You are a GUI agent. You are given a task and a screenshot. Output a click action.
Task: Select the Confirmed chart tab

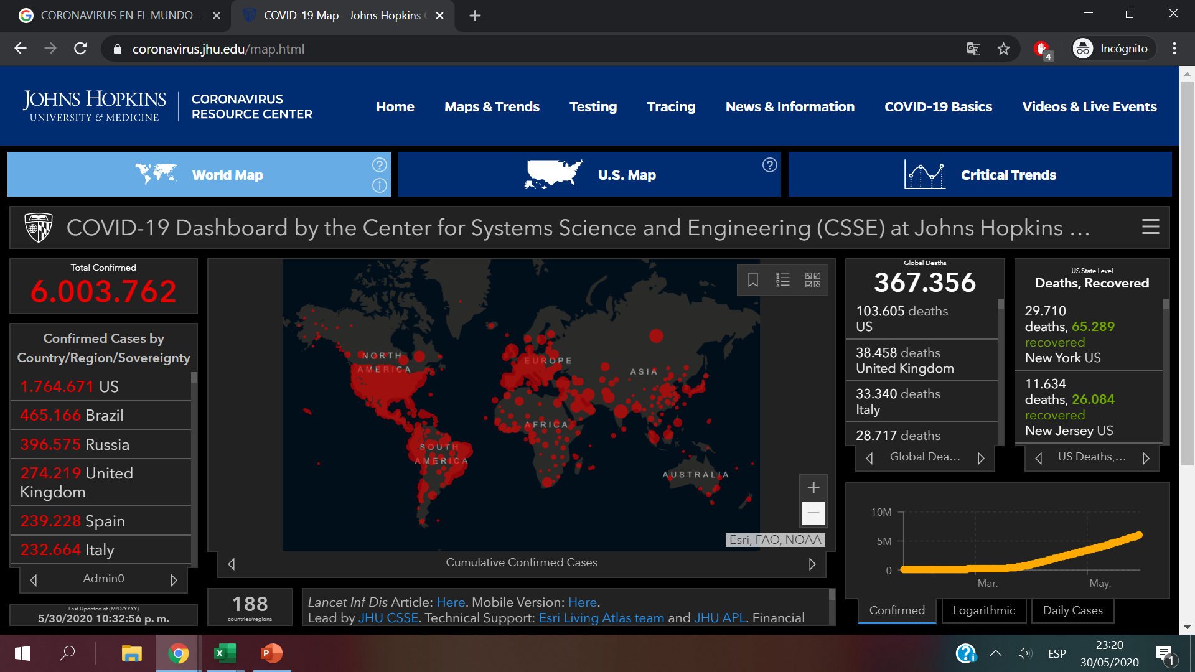pyautogui.click(x=897, y=610)
